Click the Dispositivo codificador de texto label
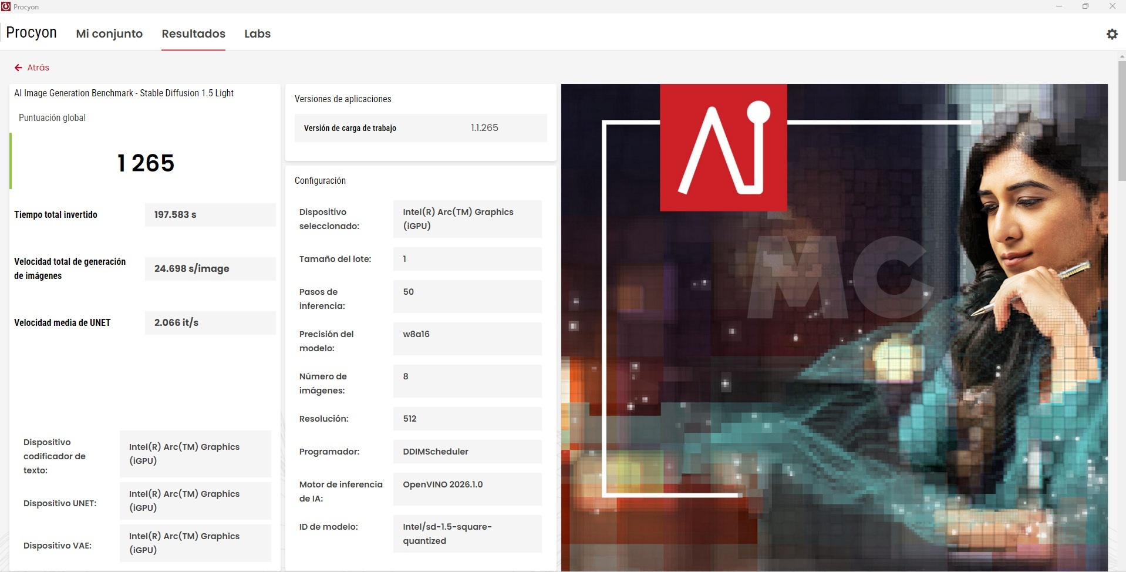 coord(55,456)
